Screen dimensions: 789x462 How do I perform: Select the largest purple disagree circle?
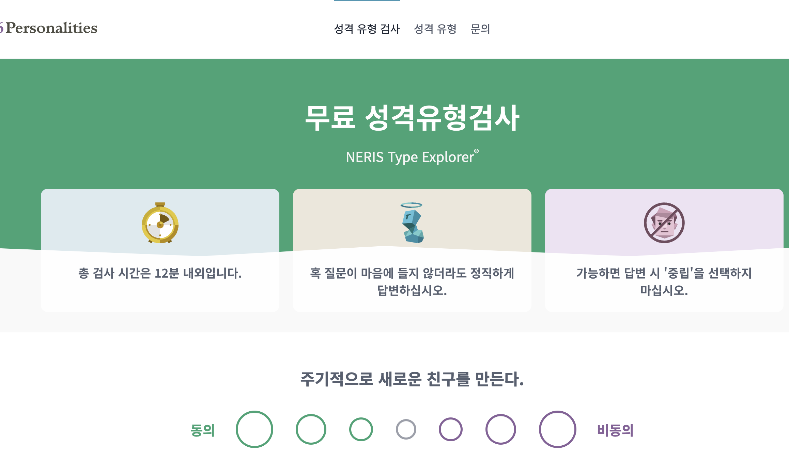coord(556,429)
